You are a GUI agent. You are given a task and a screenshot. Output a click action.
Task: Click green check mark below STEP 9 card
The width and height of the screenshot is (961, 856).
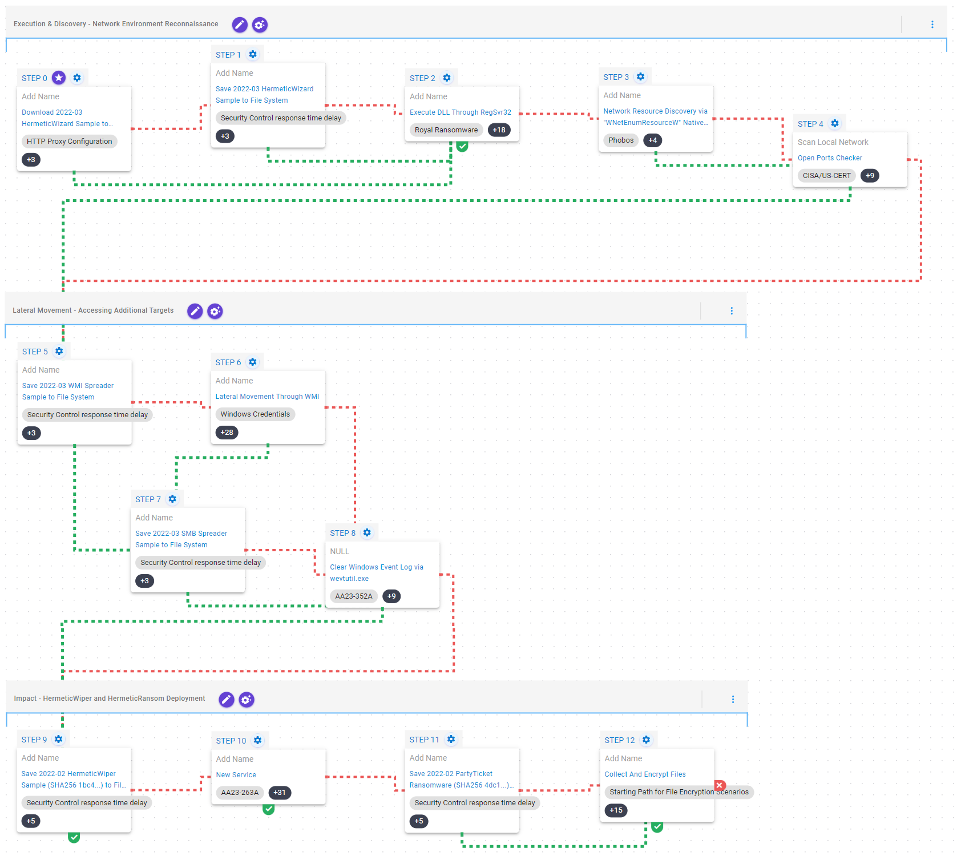(74, 837)
